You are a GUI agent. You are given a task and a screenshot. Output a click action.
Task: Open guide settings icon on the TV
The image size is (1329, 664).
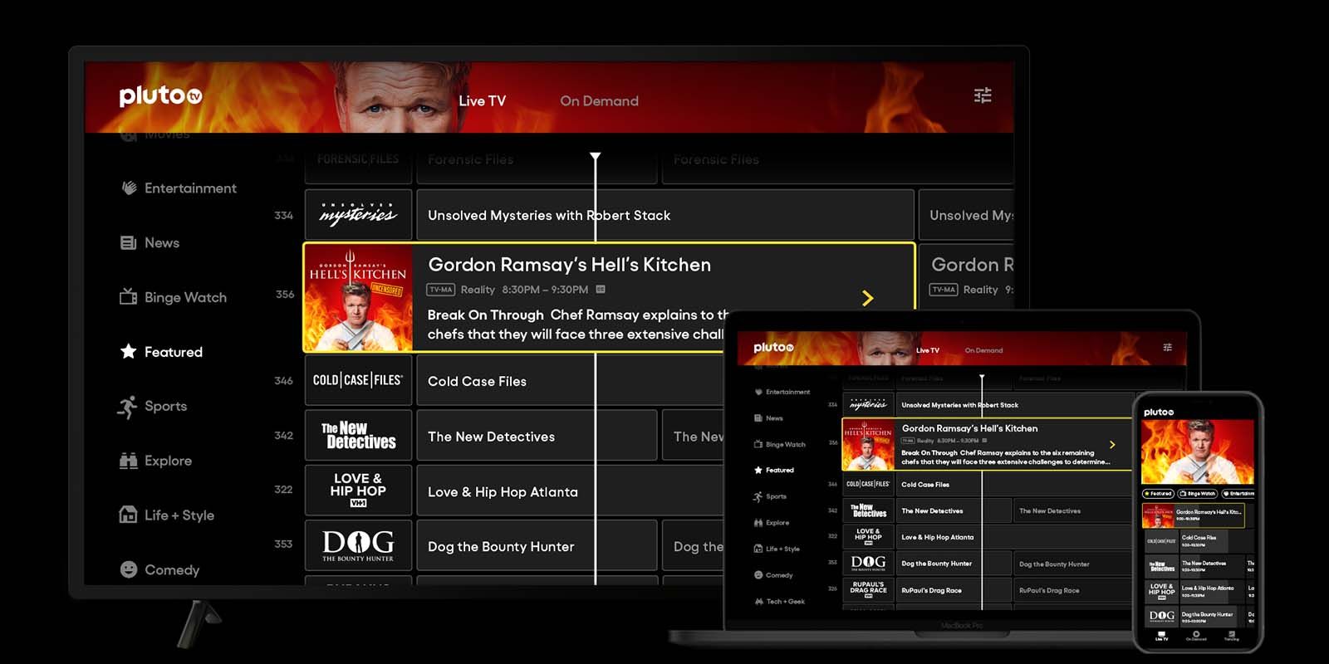[x=983, y=95]
